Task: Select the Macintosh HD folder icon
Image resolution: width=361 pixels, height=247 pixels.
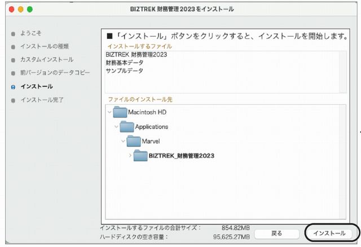Action: click(x=120, y=112)
